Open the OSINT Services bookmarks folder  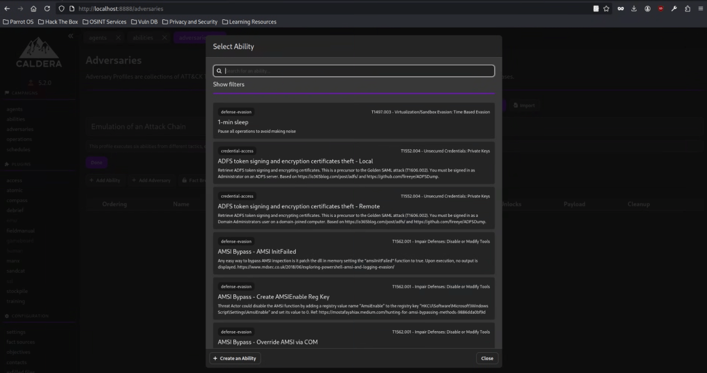[x=104, y=22]
